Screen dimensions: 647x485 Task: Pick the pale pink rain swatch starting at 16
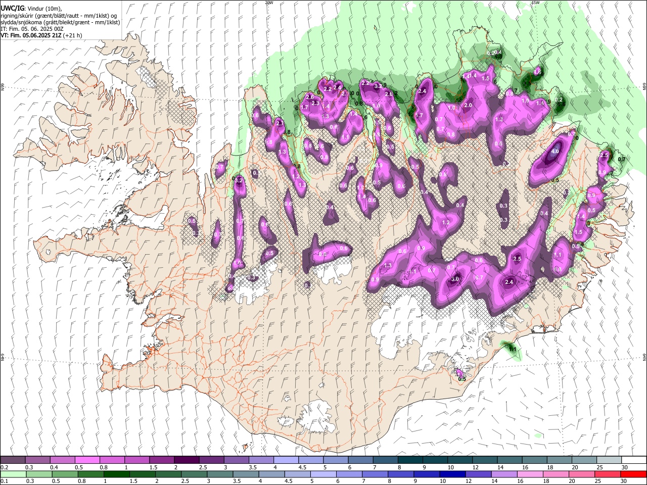tap(530, 474)
